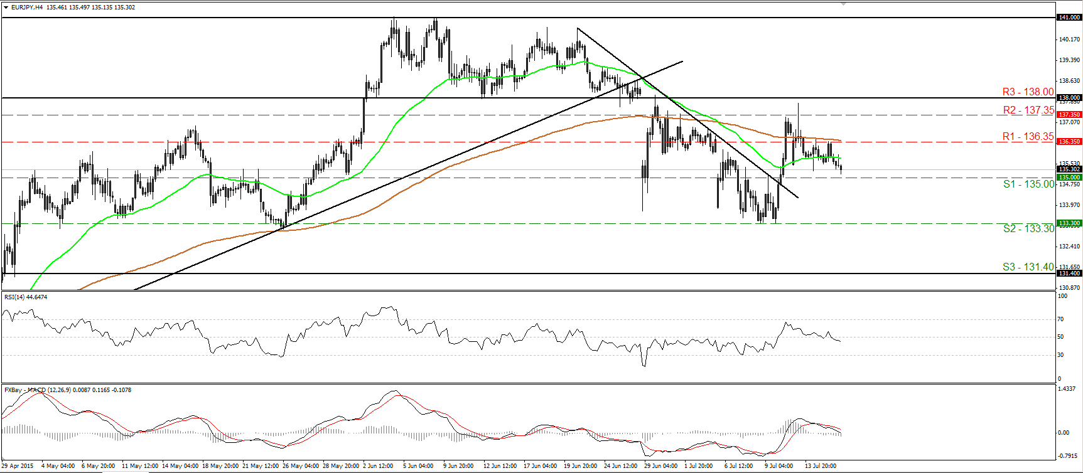Image resolution: width=1083 pixels, height=473 pixels.
Task: Select the S1 - 135.00 support label
Action: [1028, 184]
